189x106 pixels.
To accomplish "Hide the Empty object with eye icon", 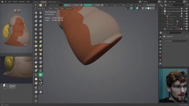I will click(184, 24).
